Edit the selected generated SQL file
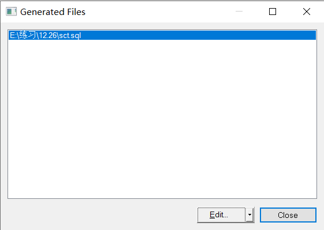The image size is (324, 230). pos(221,215)
